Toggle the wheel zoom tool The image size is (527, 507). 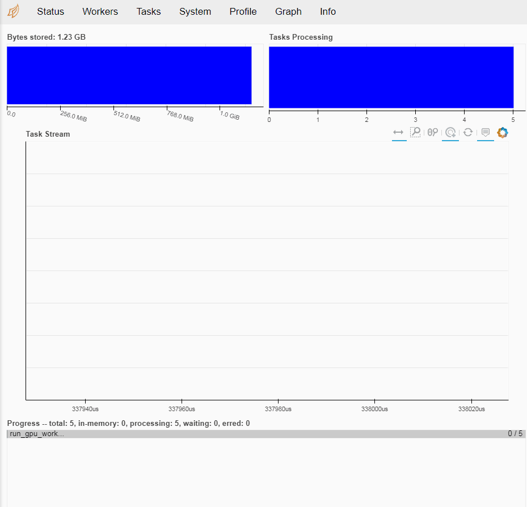coord(433,132)
